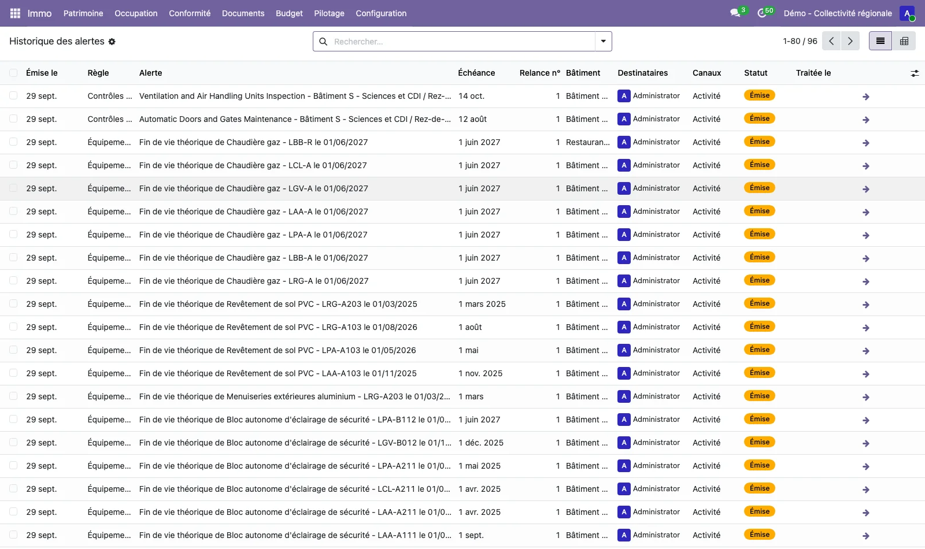Image resolution: width=925 pixels, height=549 pixels.
Task: Open the Occupation menu
Action: [x=136, y=13]
